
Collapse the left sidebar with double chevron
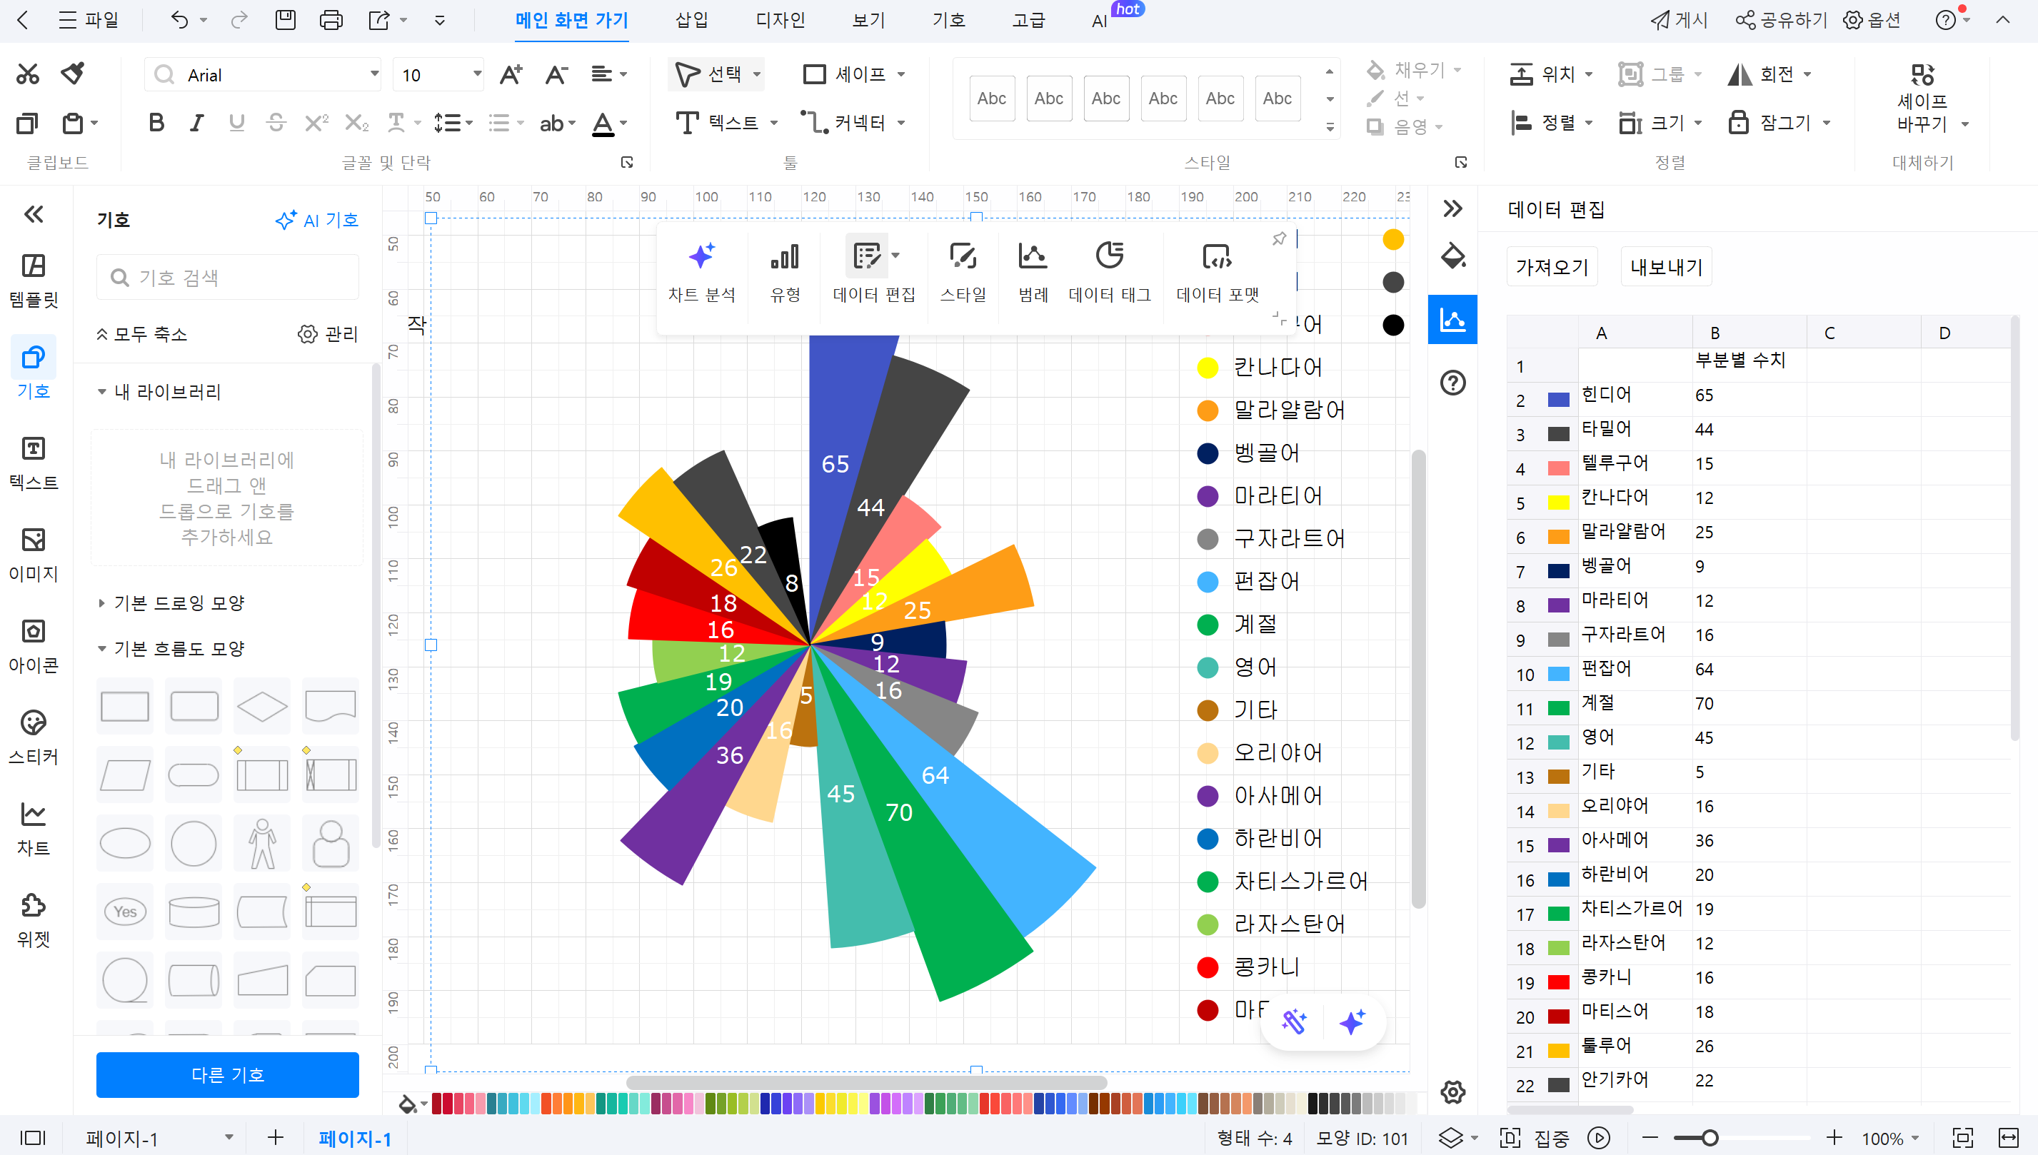[x=34, y=214]
